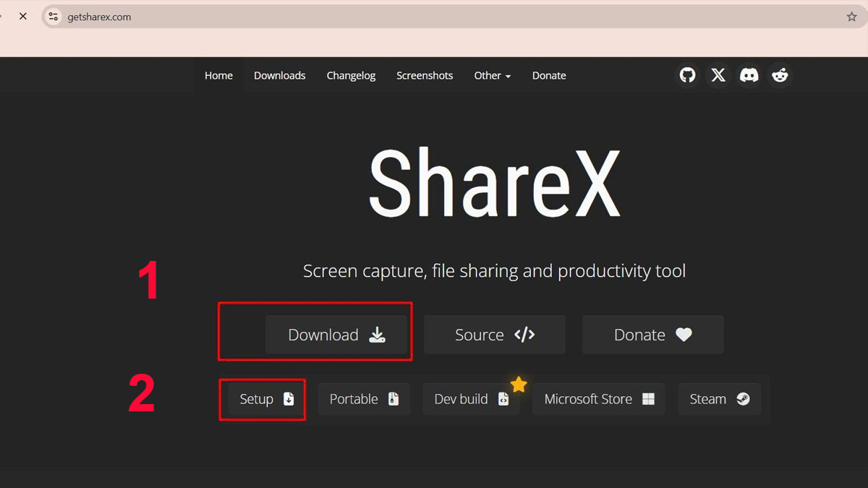Screen dimensions: 868x488
Task: Click the Download button
Action: 336,335
